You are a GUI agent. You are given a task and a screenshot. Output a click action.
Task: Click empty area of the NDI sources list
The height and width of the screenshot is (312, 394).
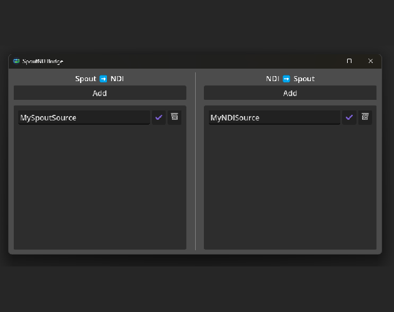290,187
